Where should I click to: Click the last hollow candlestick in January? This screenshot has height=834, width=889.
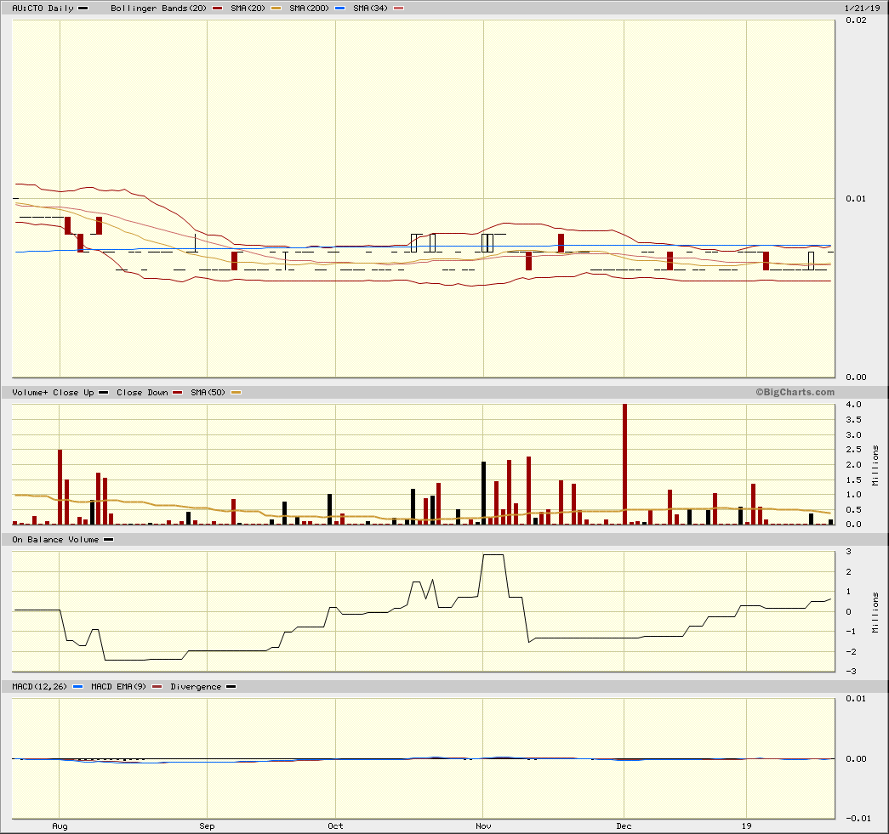pos(811,261)
